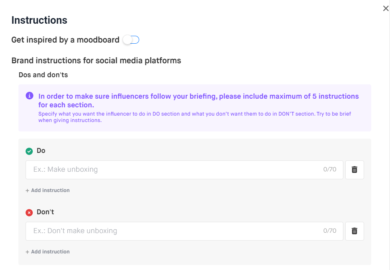Click the 'Do' section label
390x270 pixels.
coord(41,151)
